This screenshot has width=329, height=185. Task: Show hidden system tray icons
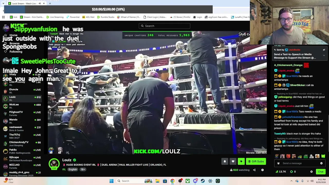[291, 181]
